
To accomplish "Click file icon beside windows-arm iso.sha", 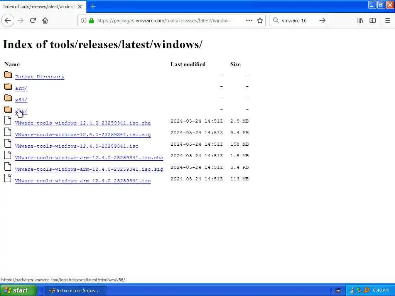I will point(8,155).
